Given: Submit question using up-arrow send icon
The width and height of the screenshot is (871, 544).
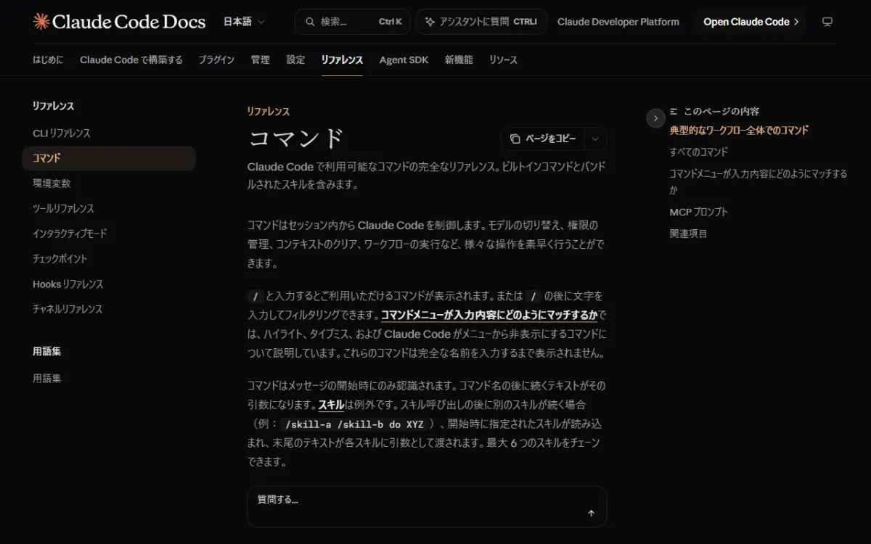Looking at the screenshot, I should click(591, 514).
